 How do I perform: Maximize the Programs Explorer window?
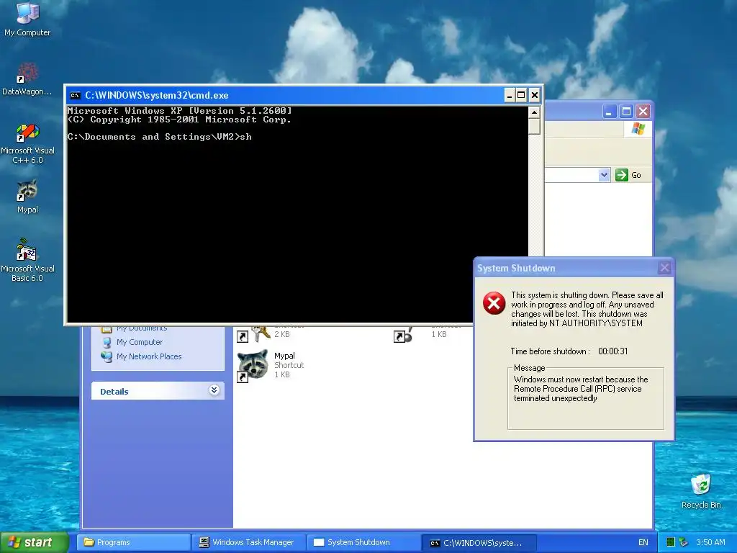pos(626,112)
